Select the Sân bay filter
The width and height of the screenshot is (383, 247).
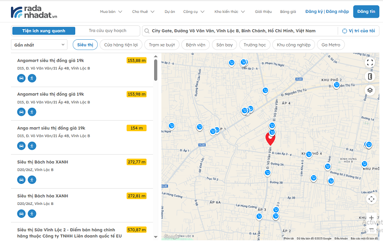pyautogui.click(x=225, y=45)
